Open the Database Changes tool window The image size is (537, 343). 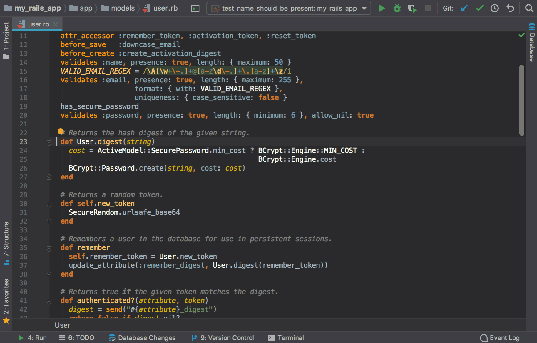(x=142, y=338)
